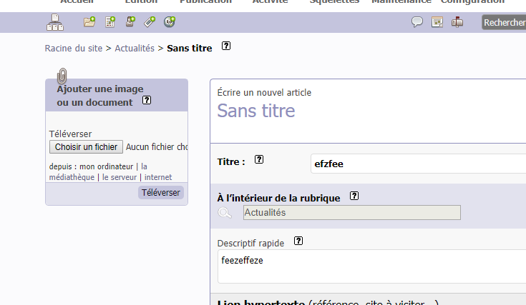Viewport: 526px width, 305px height.
Task: Open the site map hierarchy icon
Action: 55,22
